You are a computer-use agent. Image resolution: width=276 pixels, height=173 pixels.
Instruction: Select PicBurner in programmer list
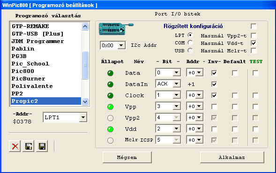[x=46, y=79]
